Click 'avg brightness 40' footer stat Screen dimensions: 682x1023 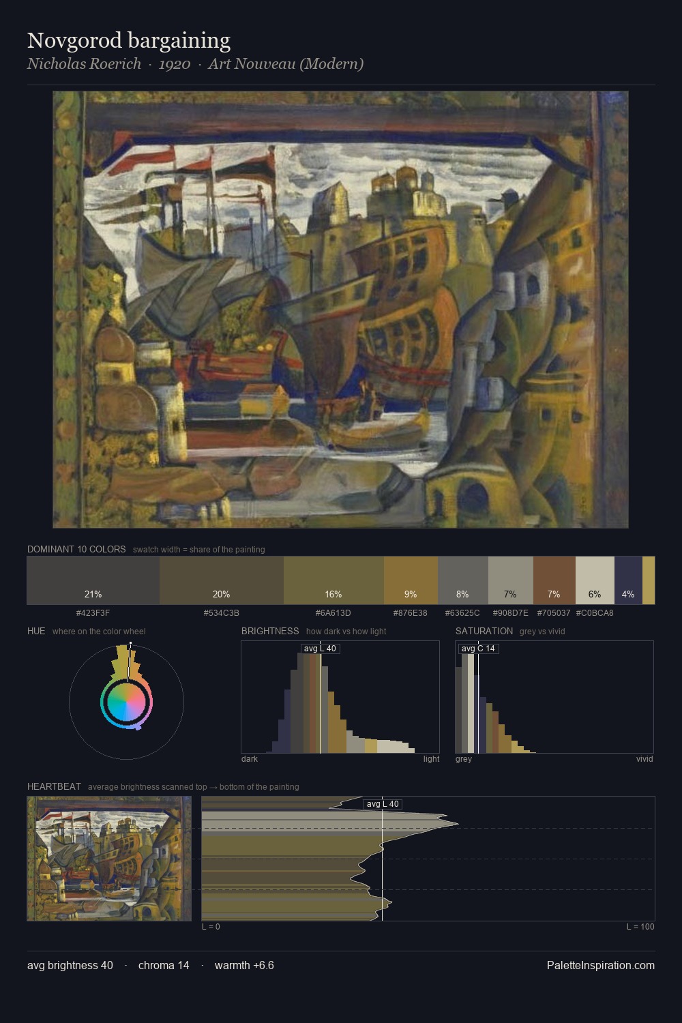[70, 966]
